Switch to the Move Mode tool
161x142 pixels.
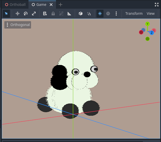click(x=18, y=14)
